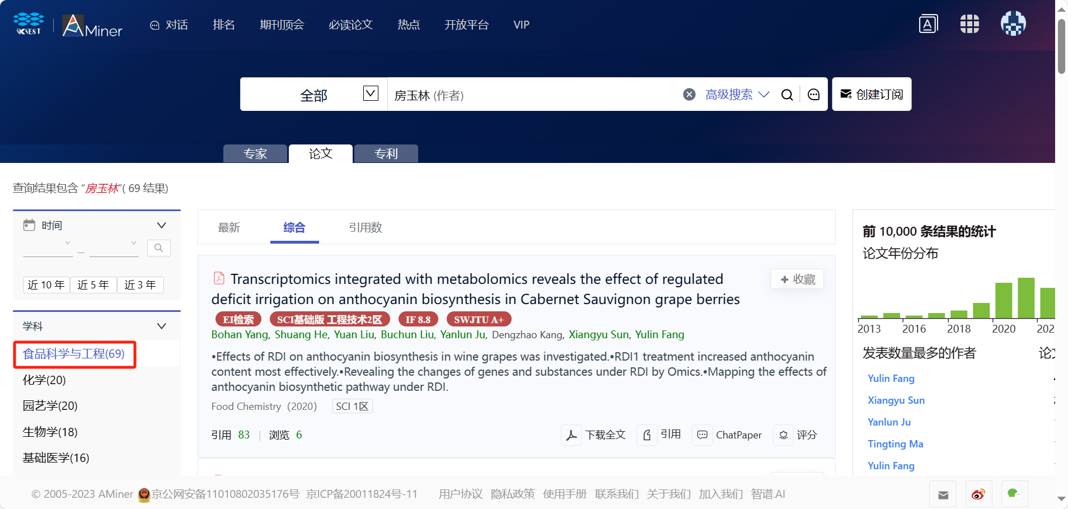Click 创建订阅 subscription button
This screenshot has height=509, width=1068.
[872, 95]
